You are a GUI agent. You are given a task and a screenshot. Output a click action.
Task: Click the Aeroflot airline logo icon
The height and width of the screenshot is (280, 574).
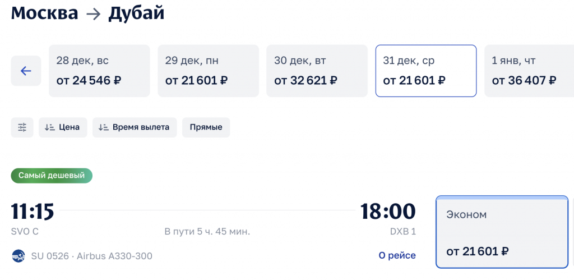[x=18, y=256]
